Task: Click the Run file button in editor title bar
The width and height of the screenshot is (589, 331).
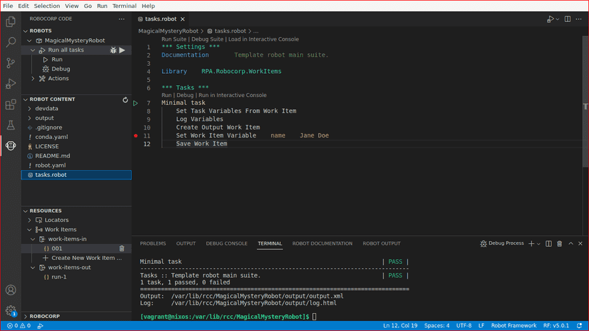Action: pyautogui.click(x=550, y=19)
